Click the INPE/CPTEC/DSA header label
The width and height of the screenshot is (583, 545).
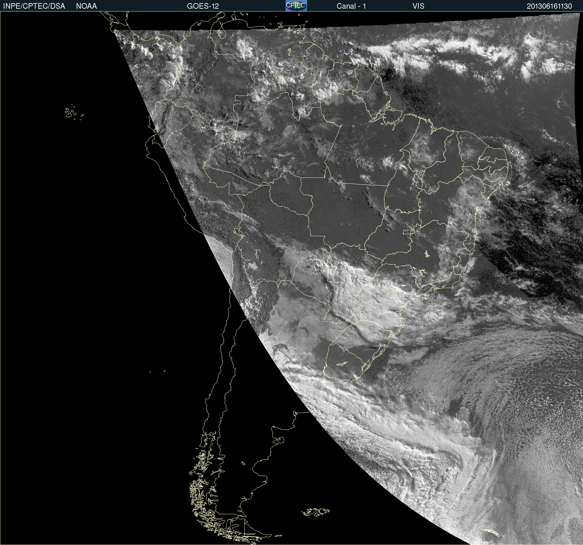34,6
